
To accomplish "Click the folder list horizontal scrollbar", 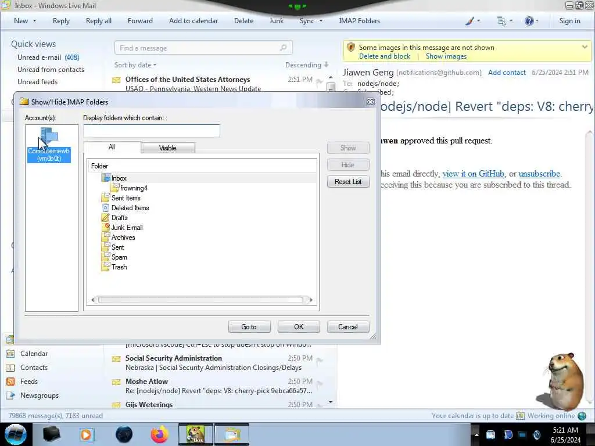I will point(200,300).
